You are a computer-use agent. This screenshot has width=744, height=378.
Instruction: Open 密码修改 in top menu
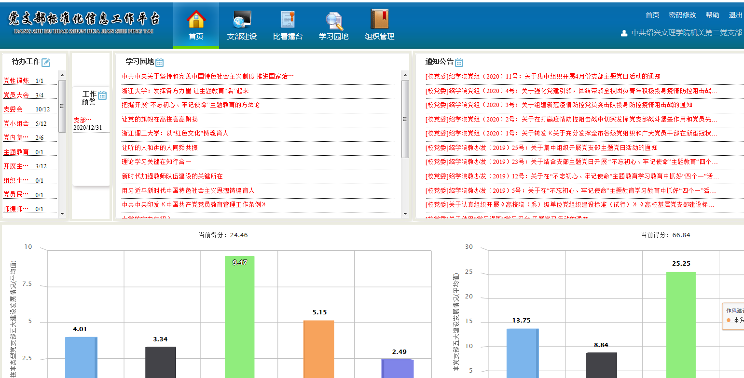682,15
